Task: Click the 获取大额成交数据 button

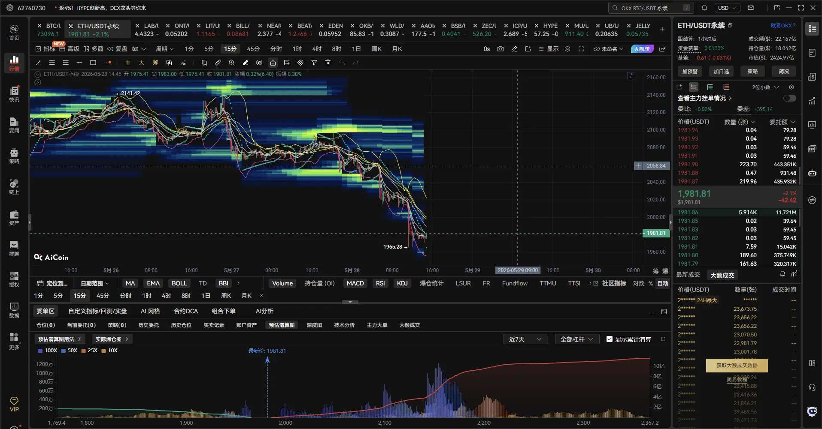Action: point(737,366)
